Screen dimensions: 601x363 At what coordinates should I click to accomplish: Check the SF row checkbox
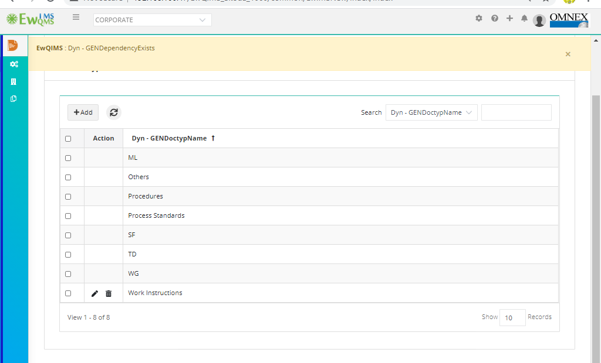68,235
